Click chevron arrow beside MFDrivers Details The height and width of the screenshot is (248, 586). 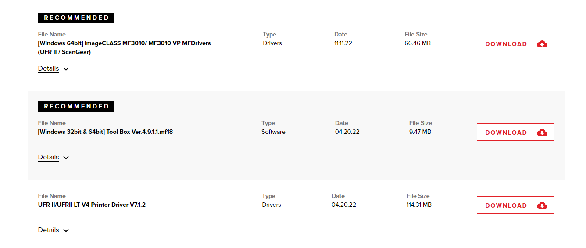pyautogui.click(x=66, y=69)
